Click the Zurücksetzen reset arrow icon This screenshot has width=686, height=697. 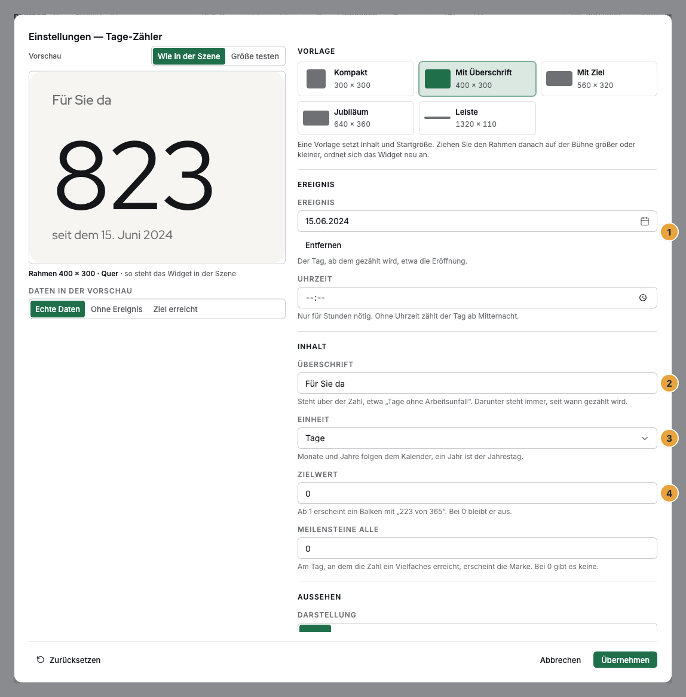[41, 660]
